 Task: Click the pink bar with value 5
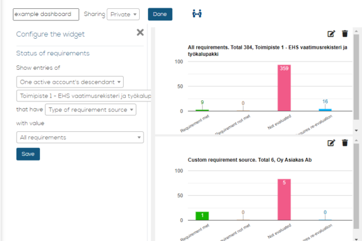pos(284,200)
